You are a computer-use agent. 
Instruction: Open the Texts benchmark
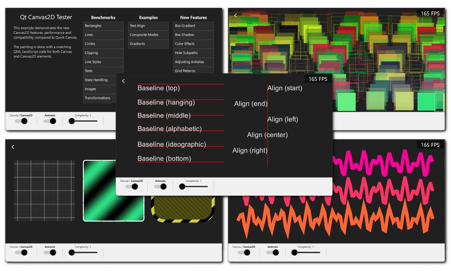[x=103, y=71]
